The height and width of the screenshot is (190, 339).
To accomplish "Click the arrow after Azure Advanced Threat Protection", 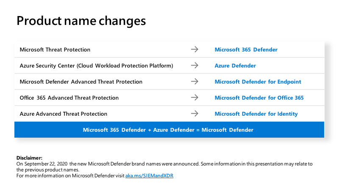I will click(195, 114).
